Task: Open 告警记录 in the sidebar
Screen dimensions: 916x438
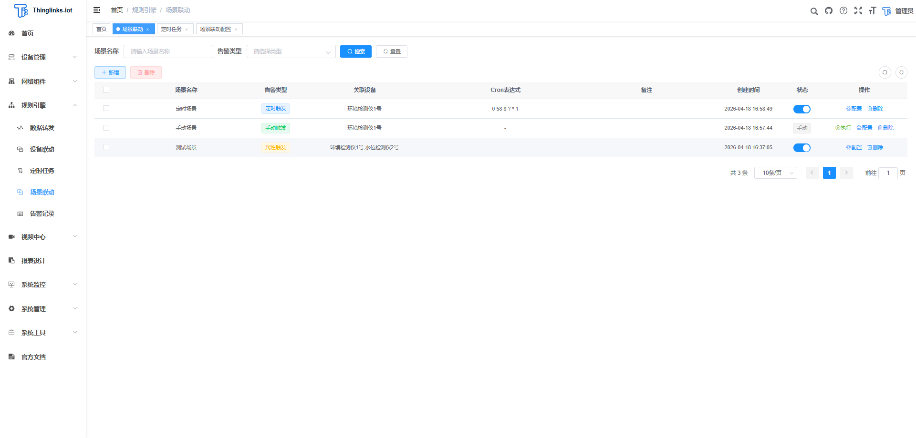Action: pyautogui.click(x=42, y=214)
